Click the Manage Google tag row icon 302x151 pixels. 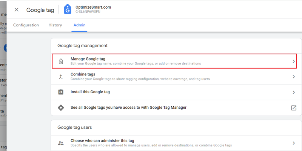[61, 61]
